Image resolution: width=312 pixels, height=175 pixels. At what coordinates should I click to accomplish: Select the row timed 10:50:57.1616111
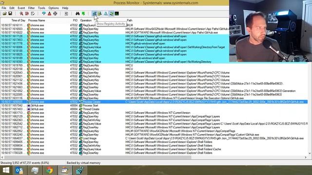(x=115, y=25)
